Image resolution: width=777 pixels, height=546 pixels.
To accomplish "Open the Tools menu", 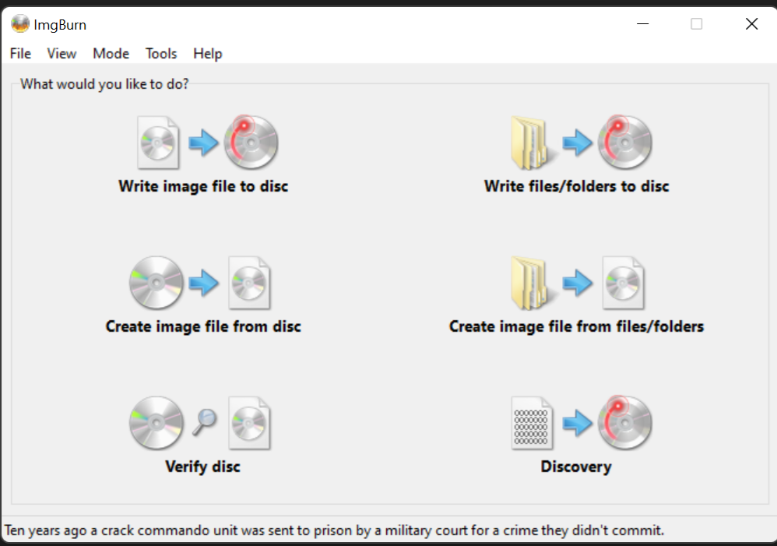I will point(161,54).
